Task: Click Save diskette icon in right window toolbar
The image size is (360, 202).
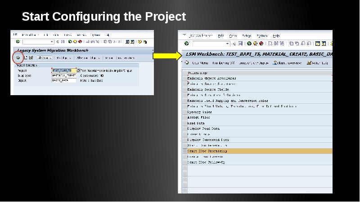Action: [x=240, y=43]
